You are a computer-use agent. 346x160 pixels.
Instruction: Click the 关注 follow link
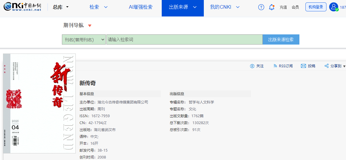point(260,66)
